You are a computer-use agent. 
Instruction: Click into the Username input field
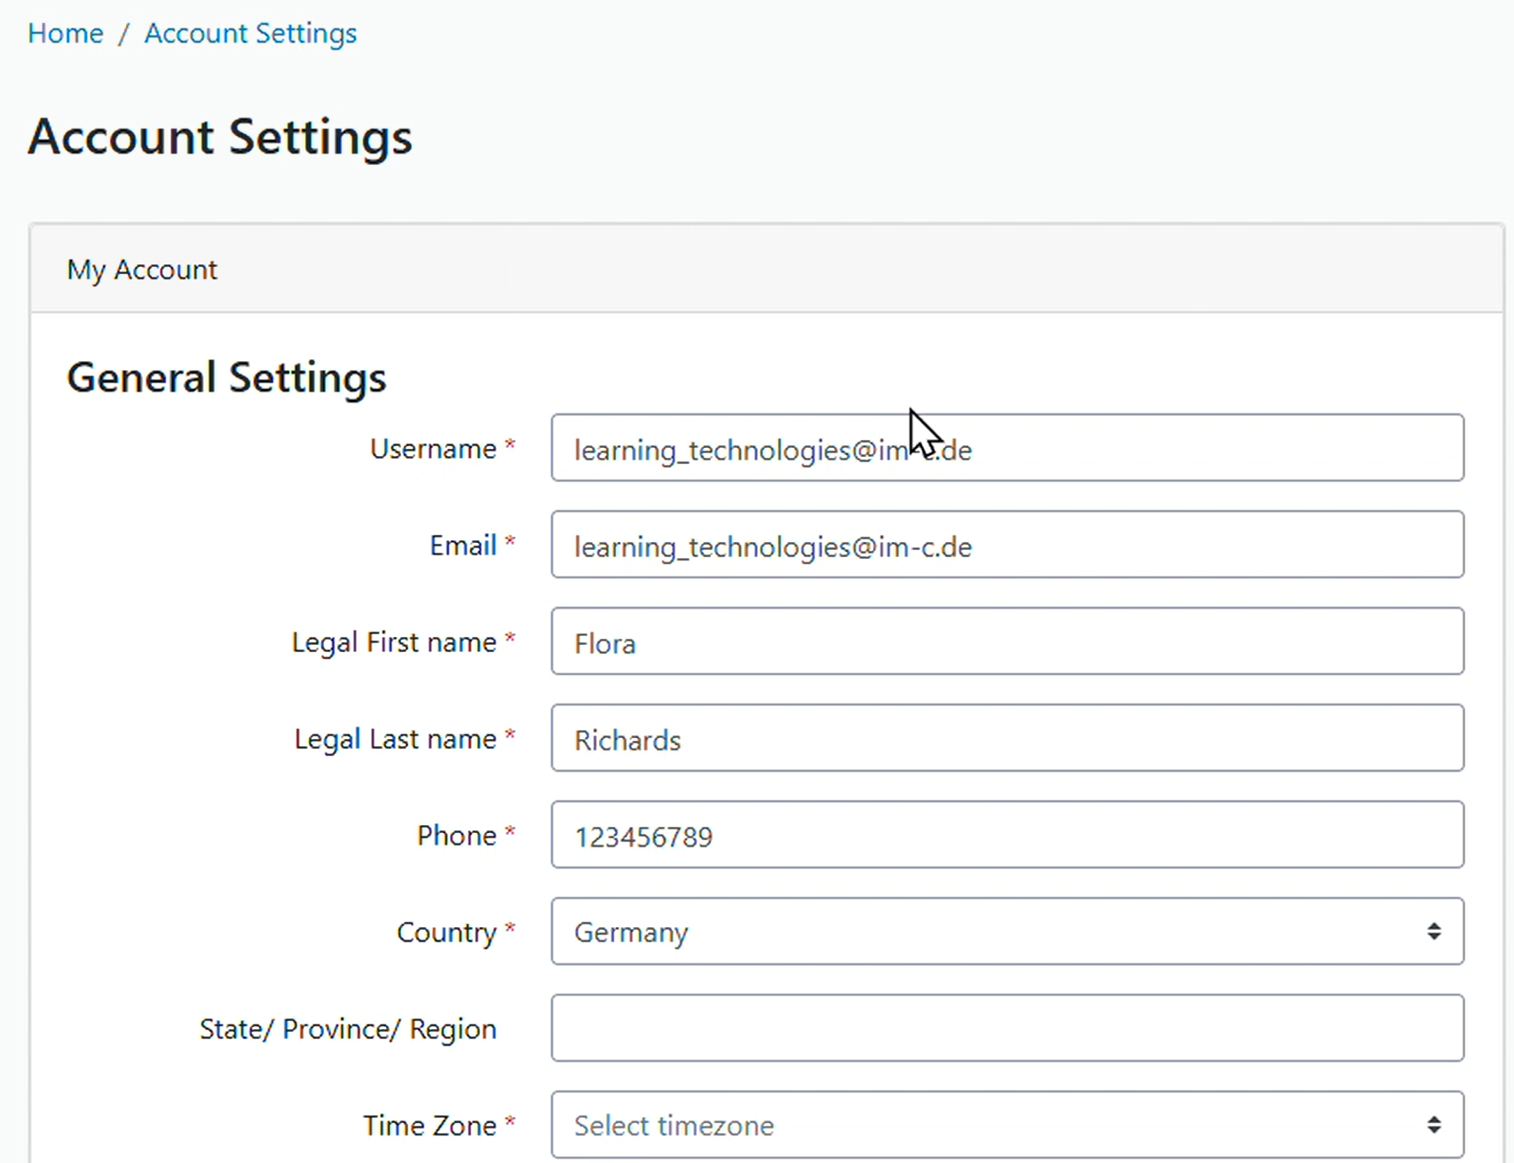pyautogui.click(x=1006, y=449)
